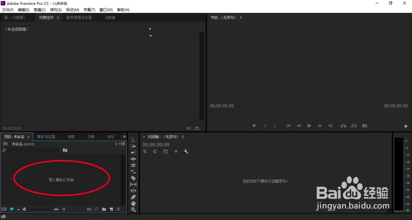Click the Extract button
This screenshot has width=412, height=220.
coord(354,126)
